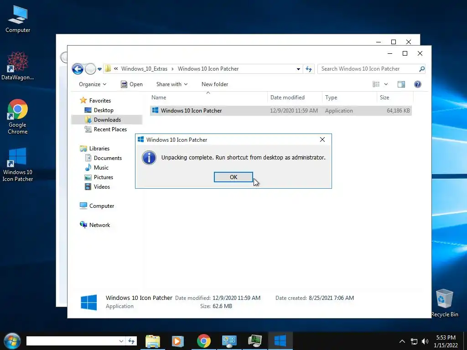Viewport: 467px width, 350px height.
Task: Click the Explorer forward arrow button
Action: [x=90, y=69]
